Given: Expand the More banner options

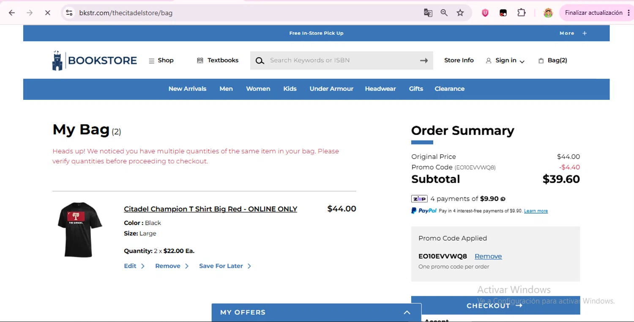Looking at the screenshot, I should point(573,33).
